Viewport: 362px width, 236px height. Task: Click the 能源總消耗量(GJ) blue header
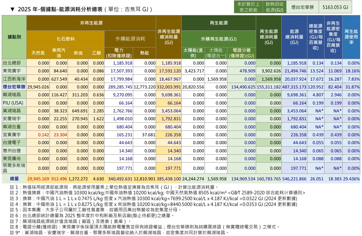tap(294, 37)
